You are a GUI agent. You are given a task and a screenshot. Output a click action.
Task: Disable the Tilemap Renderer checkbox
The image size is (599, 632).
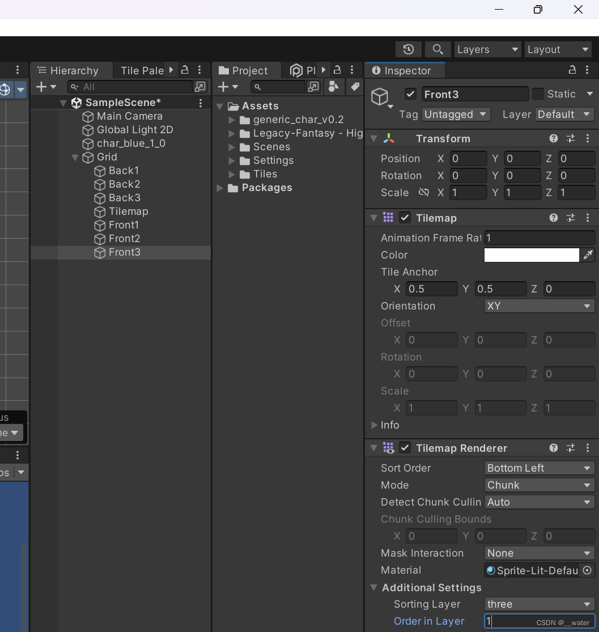coord(405,448)
